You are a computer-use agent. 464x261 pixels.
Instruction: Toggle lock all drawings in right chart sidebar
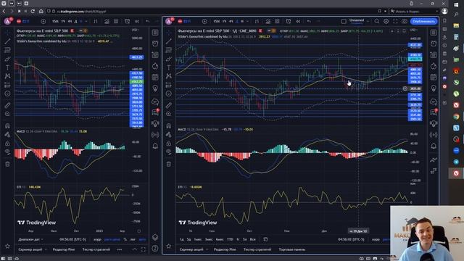click(x=169, y=144)
